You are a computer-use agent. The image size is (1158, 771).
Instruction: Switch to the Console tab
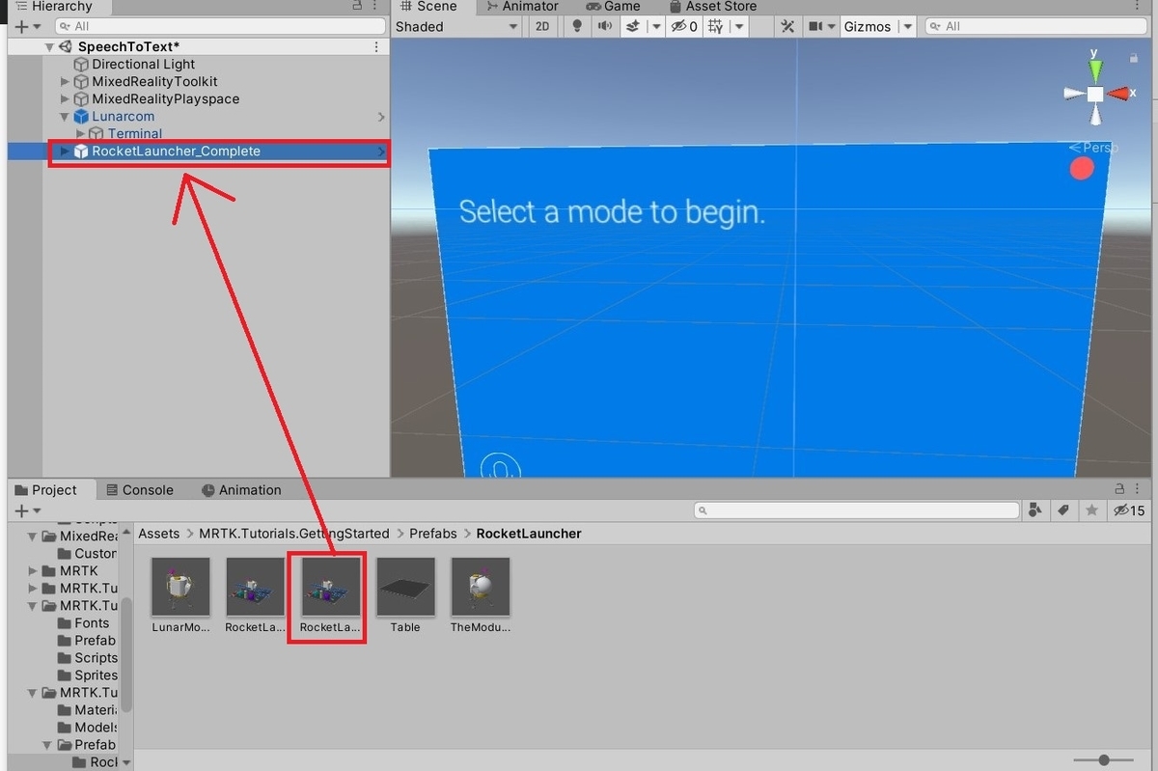point(139,490)
